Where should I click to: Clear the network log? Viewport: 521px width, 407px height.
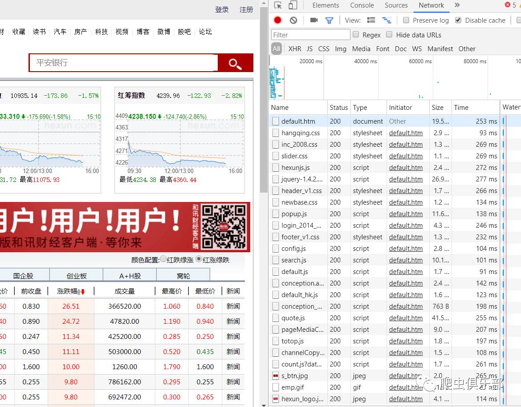pyautogui.click(x=293, y=20)
